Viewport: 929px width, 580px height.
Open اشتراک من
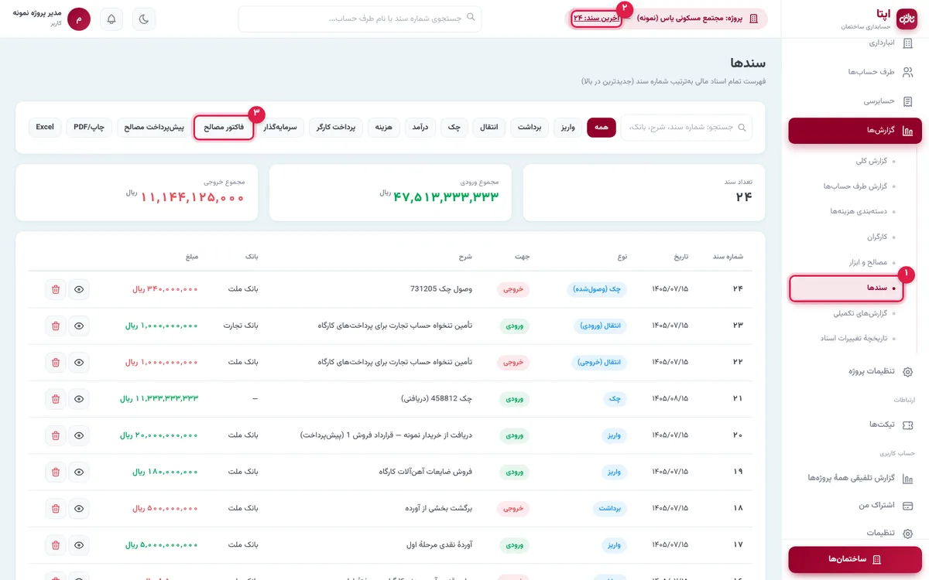coord(855,505)
